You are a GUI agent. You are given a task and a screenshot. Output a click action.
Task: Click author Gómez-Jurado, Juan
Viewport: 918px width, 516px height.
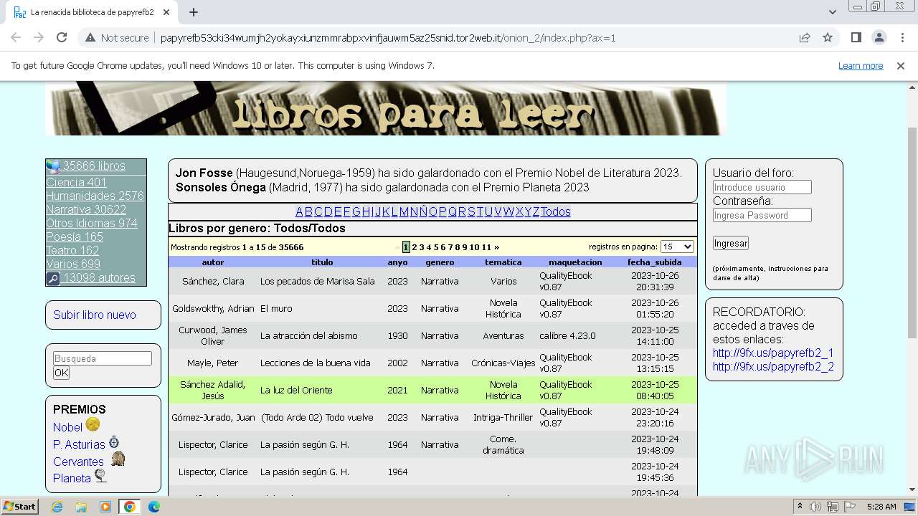click(x=213, y=417)
